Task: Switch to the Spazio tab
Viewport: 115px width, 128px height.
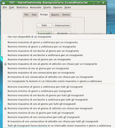Action: click(55, 15)
